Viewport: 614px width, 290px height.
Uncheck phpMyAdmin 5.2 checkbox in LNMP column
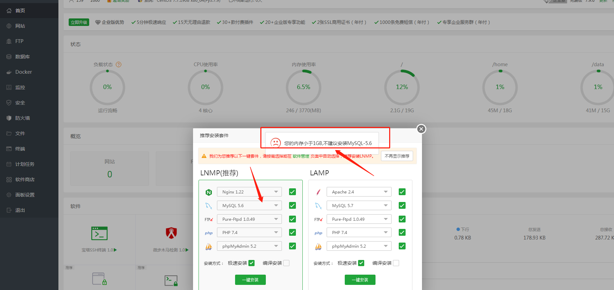pyautogui.click(x=292, y=246)
